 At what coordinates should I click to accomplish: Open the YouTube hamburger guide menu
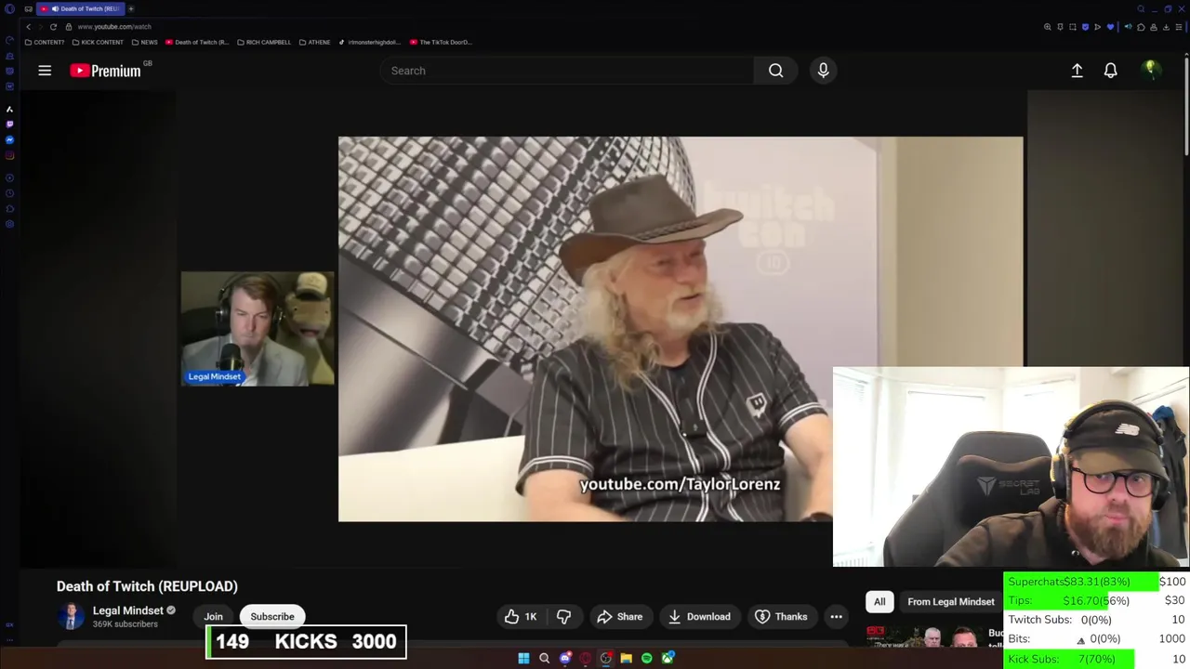pos(45,71)
